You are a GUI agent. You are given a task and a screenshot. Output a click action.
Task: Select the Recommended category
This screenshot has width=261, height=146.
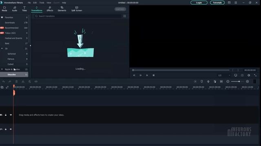(14, 28)
